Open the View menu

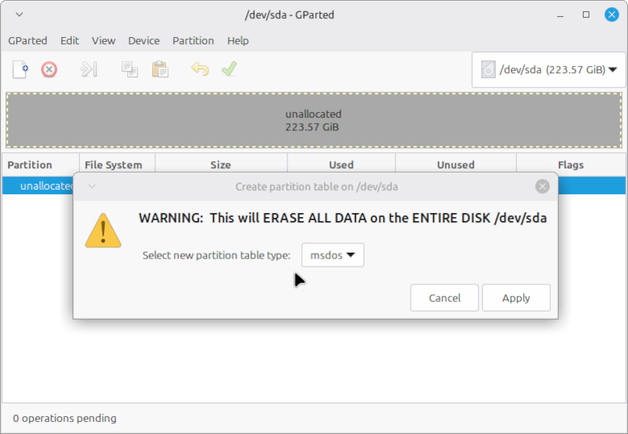(x=103, y=41)
